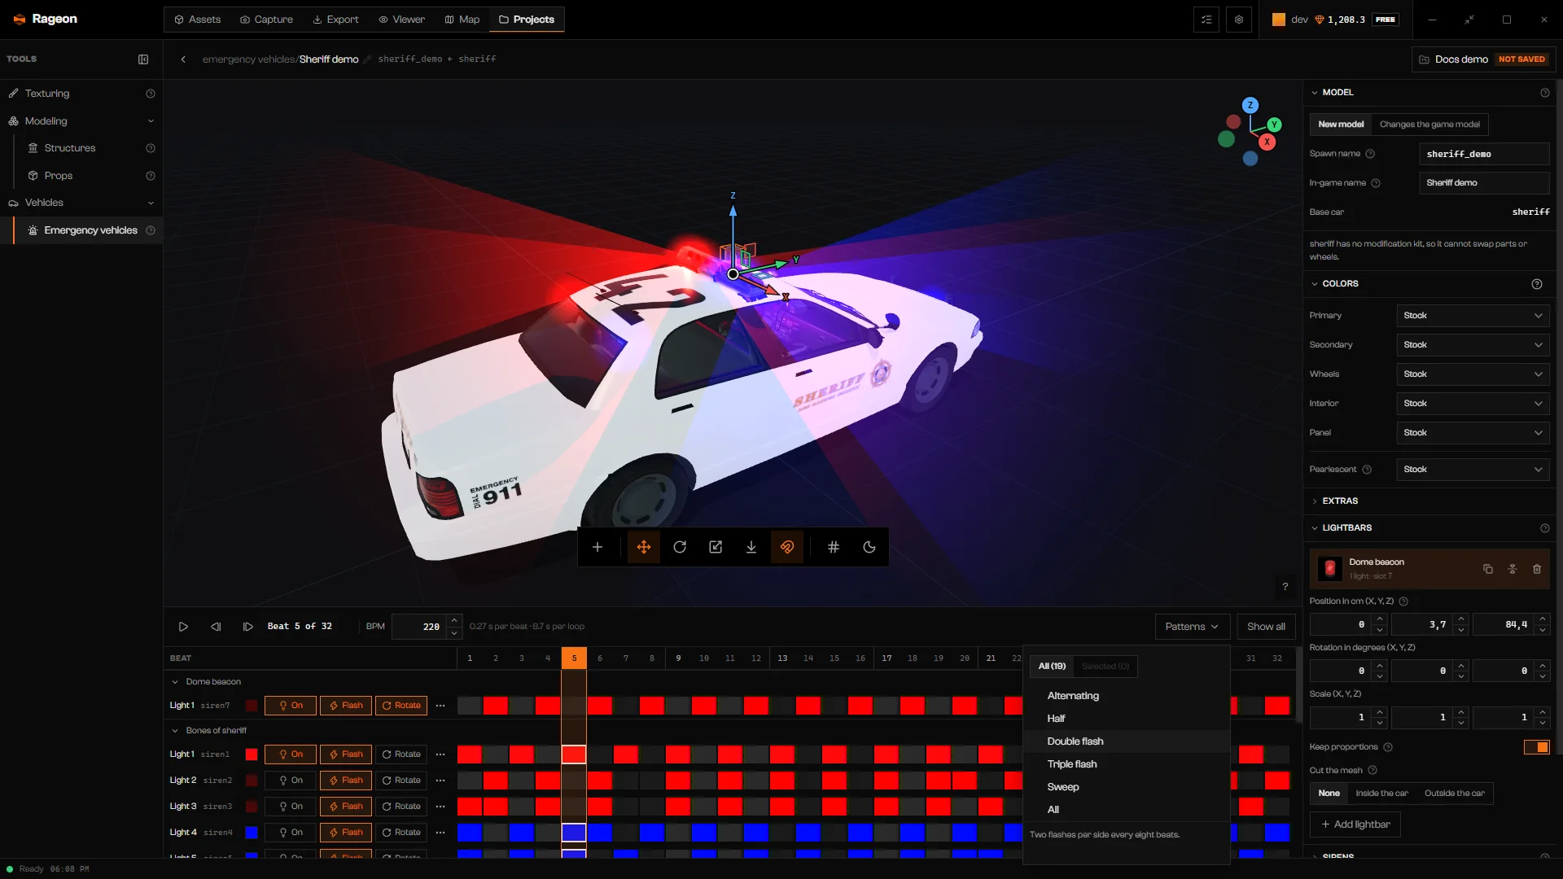1563x879 pixels.
Task: Collapse the Bones of sheriff group
Action: tap(174, 731)
